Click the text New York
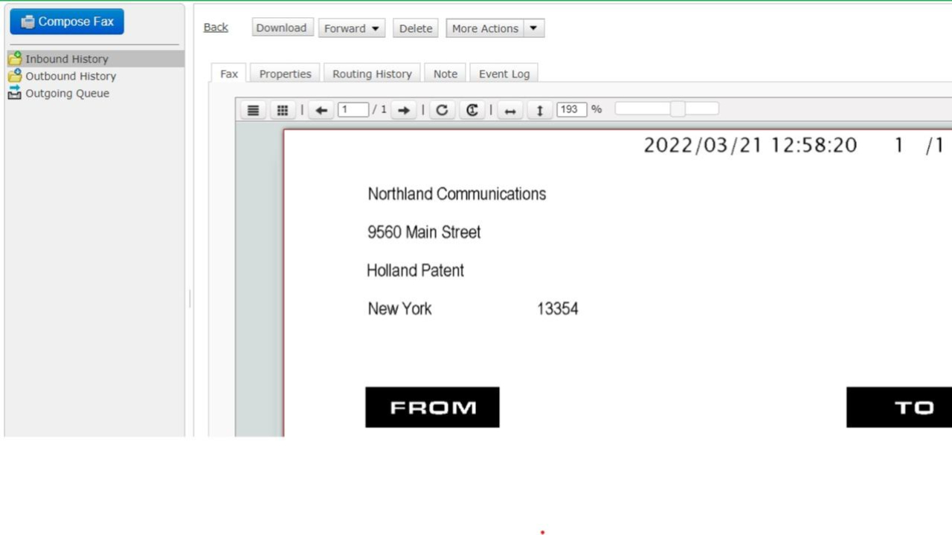The height and width of the screenshot is (535, 952). [x=399, y=308]
